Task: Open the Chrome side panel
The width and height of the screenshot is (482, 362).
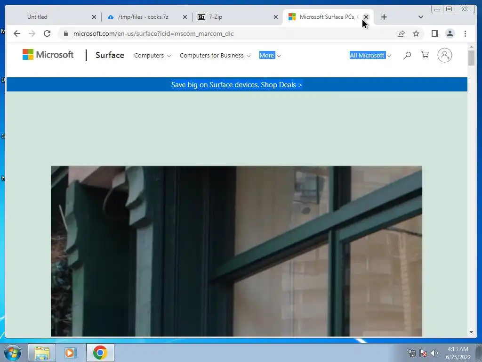Action: 434,33
